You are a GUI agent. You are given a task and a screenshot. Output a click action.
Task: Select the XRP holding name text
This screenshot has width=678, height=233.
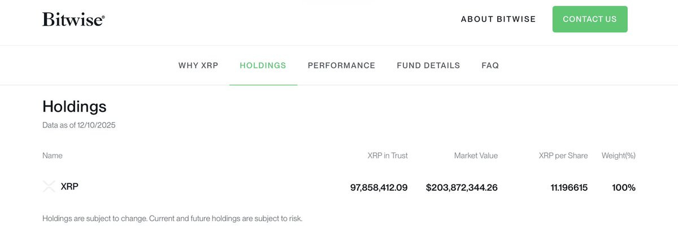click(69, 186)
